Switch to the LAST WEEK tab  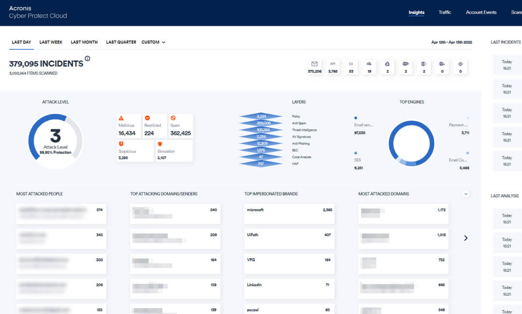tap(50, 42)
